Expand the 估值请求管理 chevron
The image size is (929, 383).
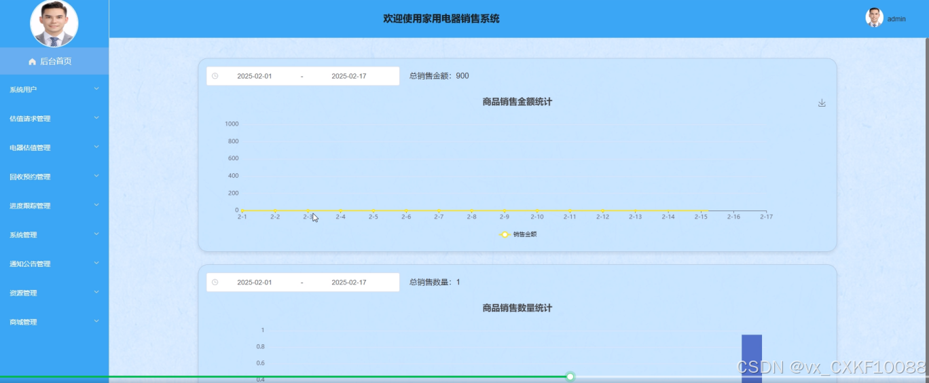click(96, 118)
